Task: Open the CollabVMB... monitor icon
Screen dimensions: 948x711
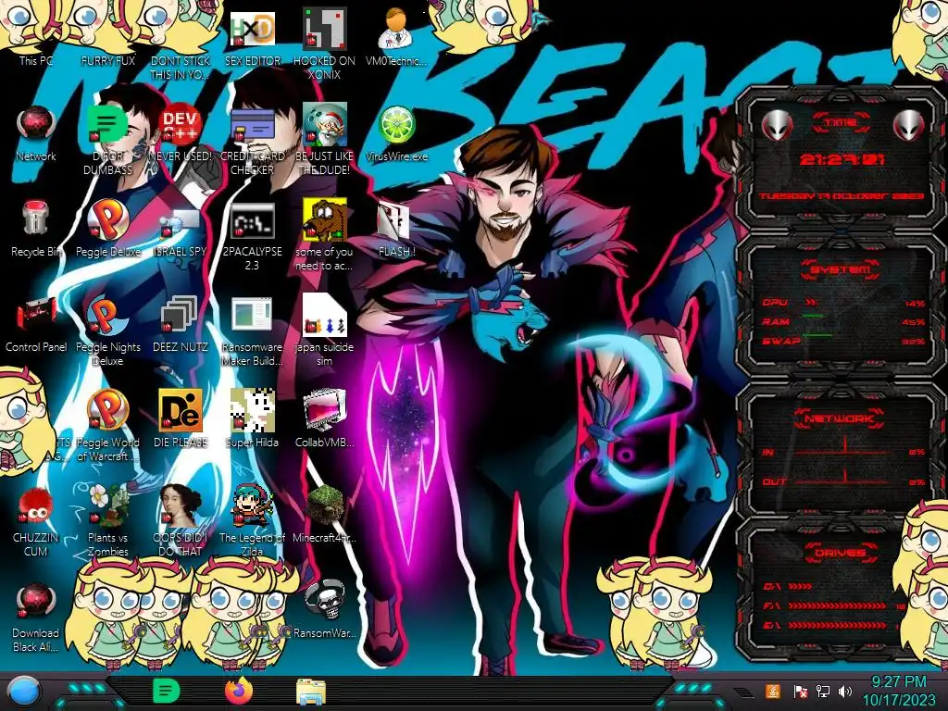Action: (325, 410)
